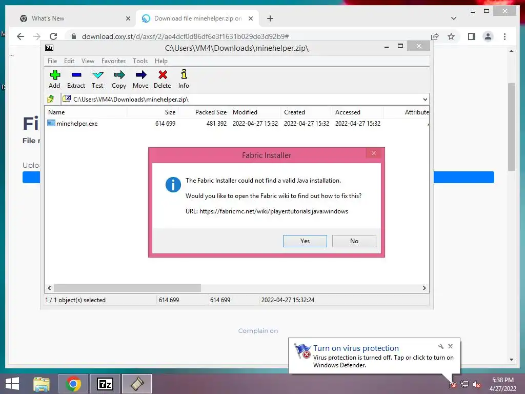Screen dimensions: 525x394
Task: Click the Chrome address bar URL
Action: [x=186, y=36]
